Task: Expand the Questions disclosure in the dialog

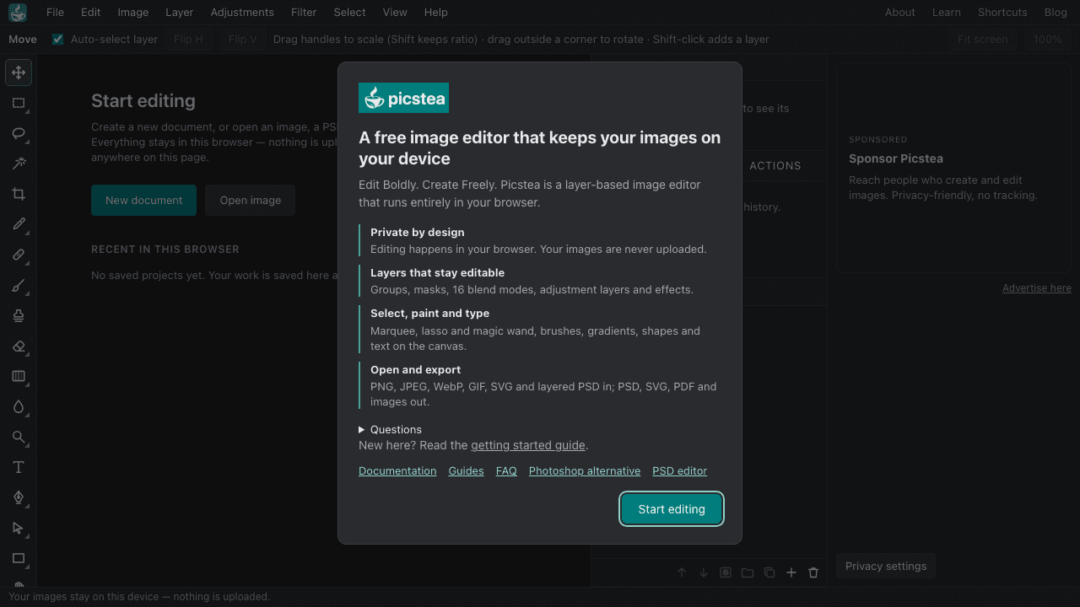Action: (x=390, y=429)
